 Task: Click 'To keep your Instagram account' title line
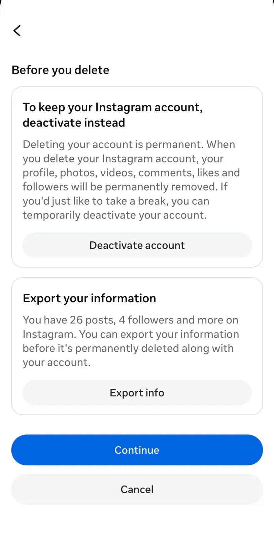coord(113,107)
